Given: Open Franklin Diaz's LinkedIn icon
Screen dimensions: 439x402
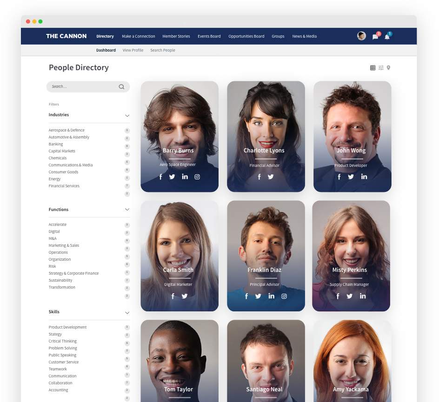Looking at the screenshot, I should tap(271, 296).
